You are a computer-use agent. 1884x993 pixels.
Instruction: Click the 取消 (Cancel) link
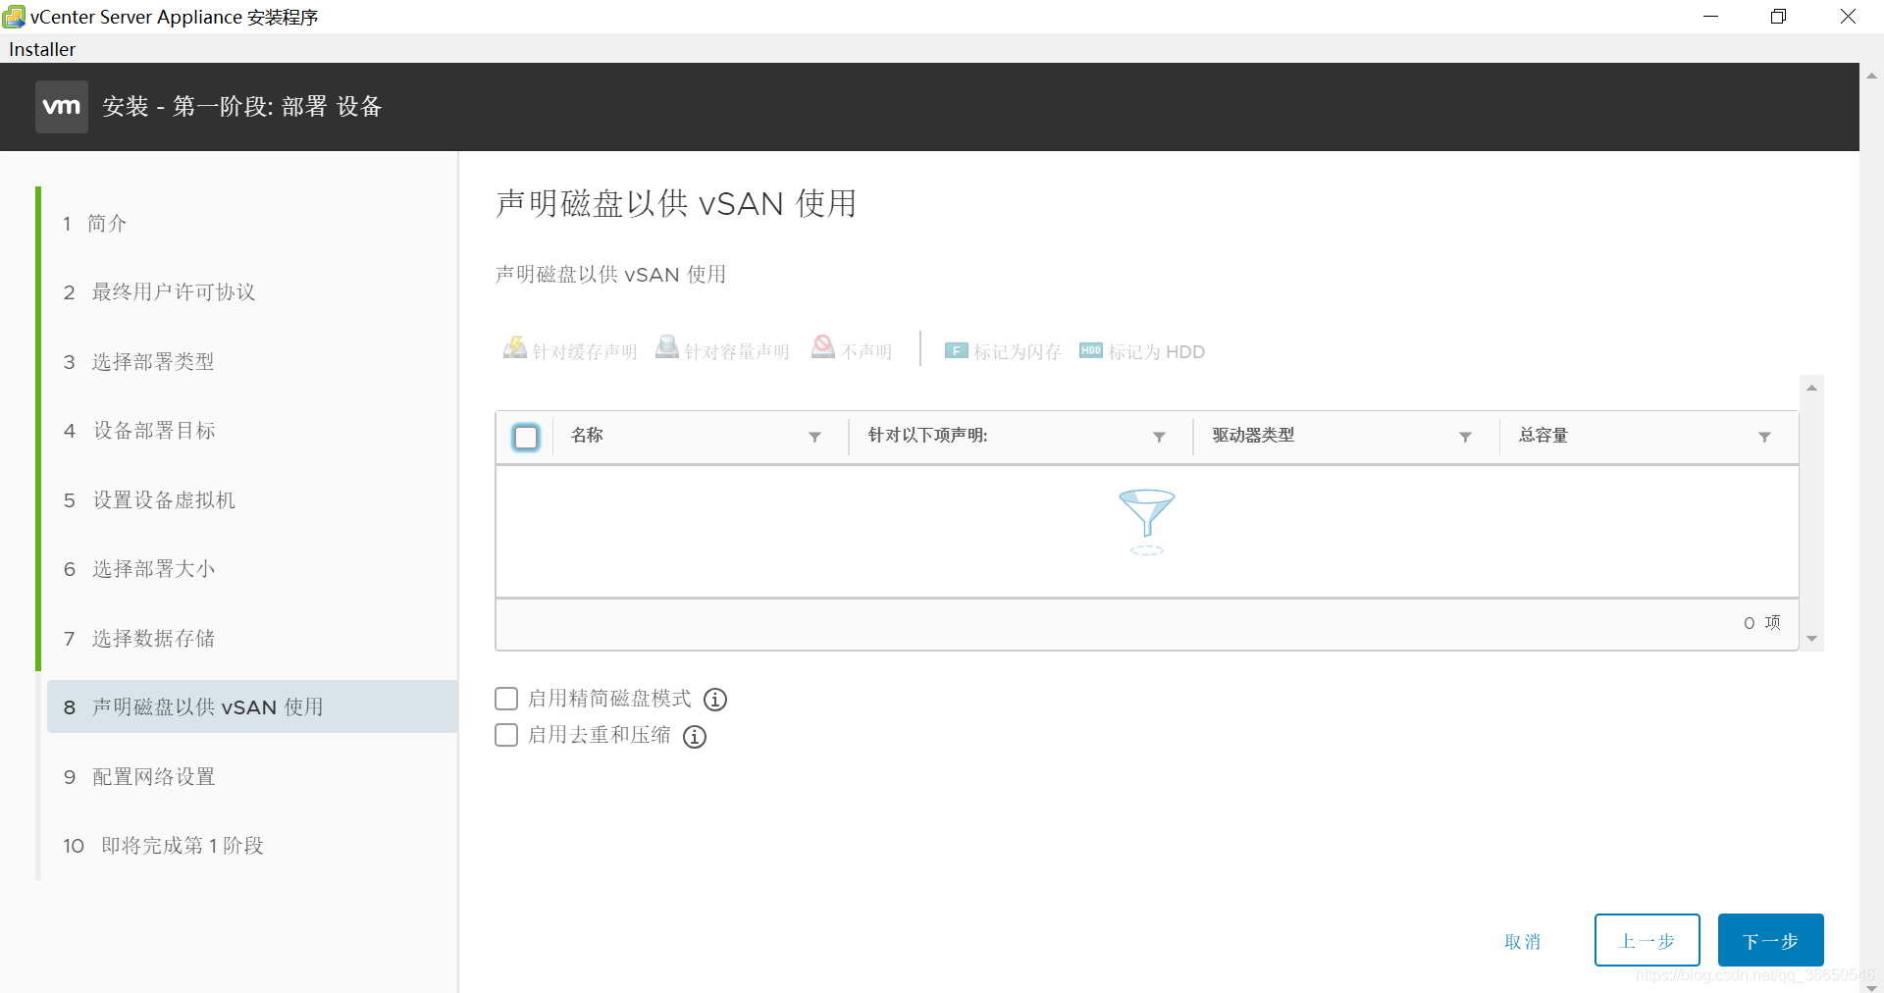click(x=1523, y=942)
